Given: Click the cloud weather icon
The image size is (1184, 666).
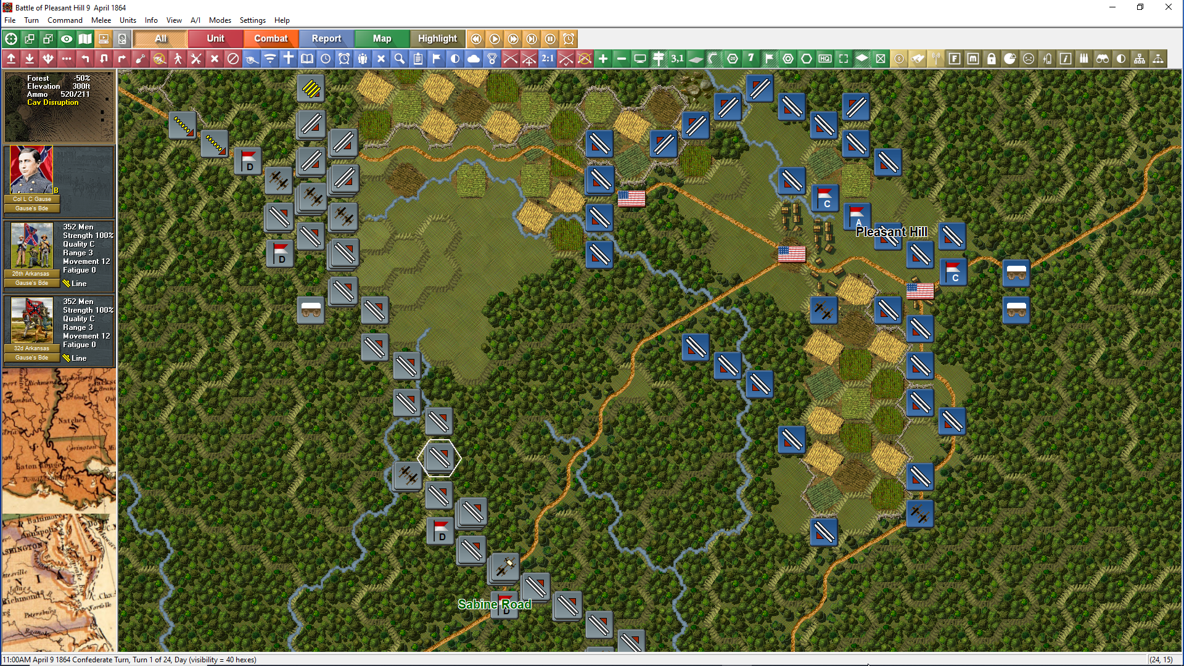Looking at the screenshot, I should (x=474, y=59).
